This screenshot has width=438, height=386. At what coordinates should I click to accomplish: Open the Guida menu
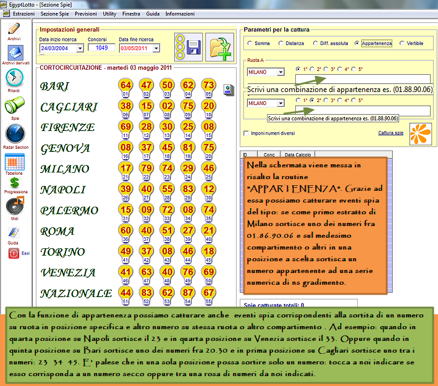click(x=153, y=14)
